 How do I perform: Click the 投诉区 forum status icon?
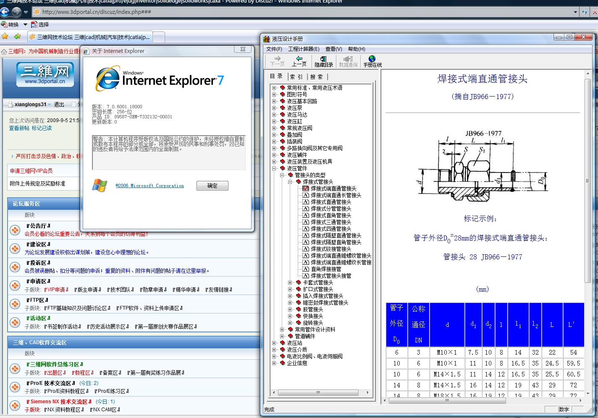15,267
